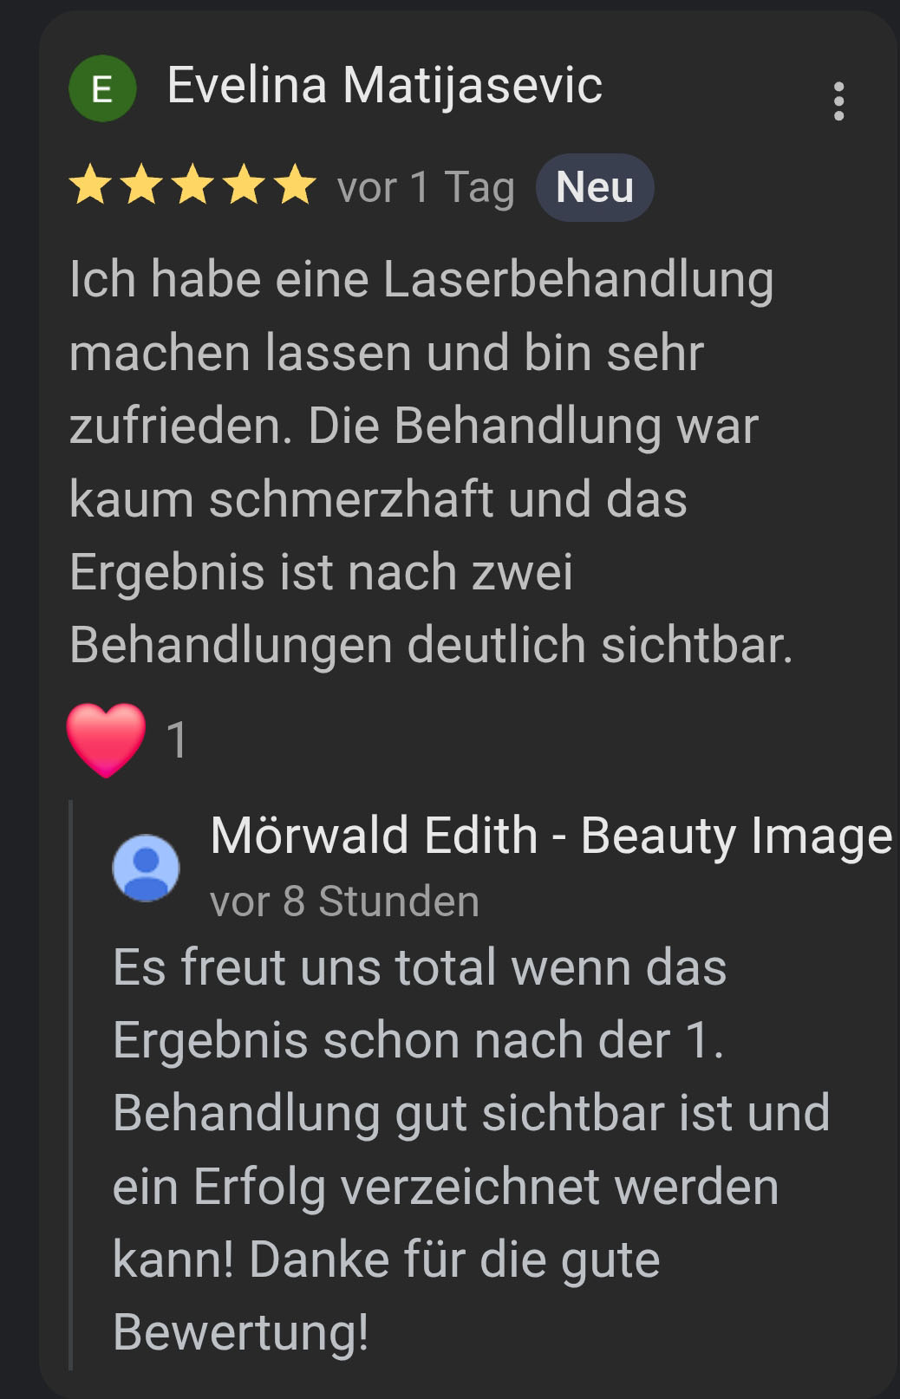Viewport: 900px width, 1399px height.
Task: Tap the "Neu" badge
Action: (595, 187)
